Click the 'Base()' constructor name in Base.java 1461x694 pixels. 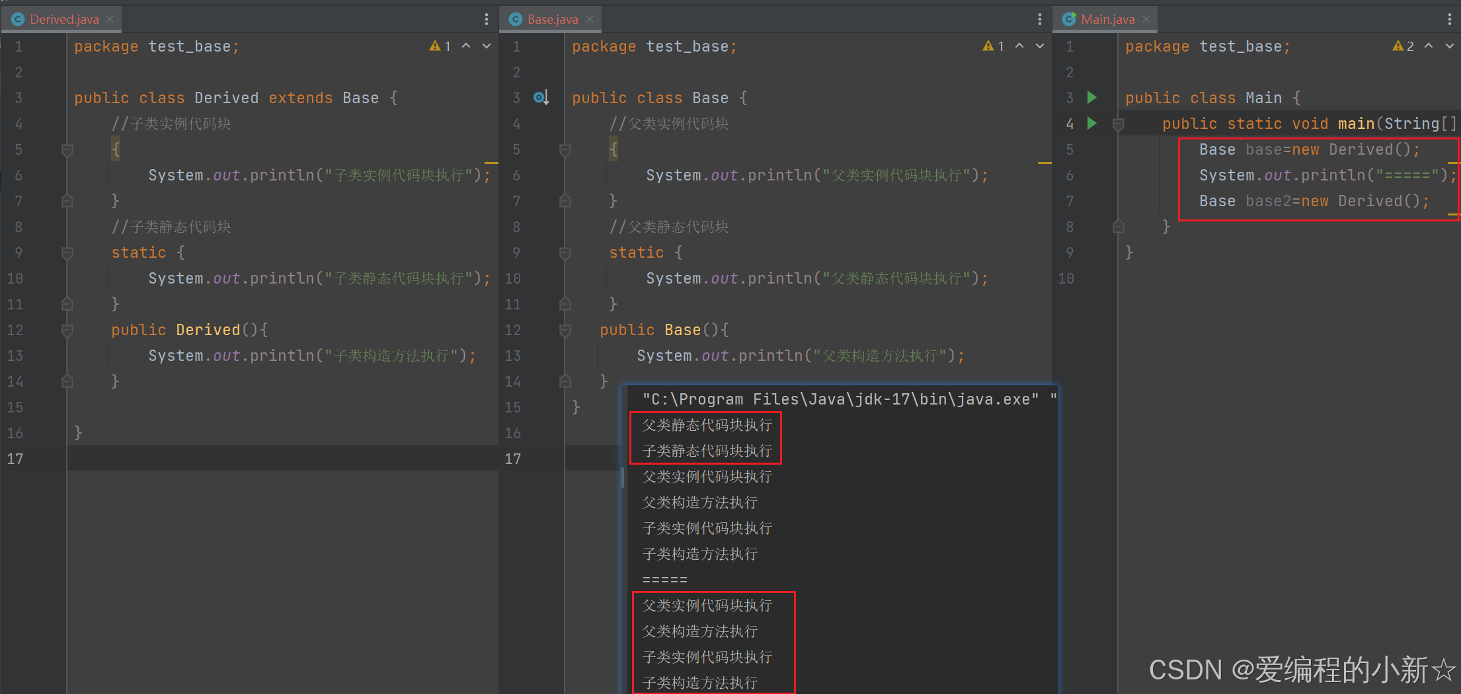(x=682, y=330)
